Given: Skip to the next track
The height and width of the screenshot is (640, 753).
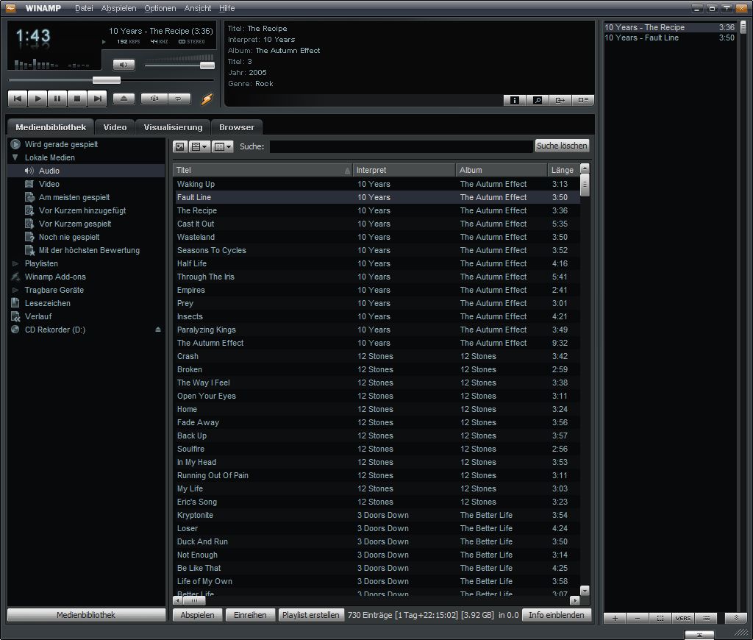Looking at the screenshot, I should (98, 99).
